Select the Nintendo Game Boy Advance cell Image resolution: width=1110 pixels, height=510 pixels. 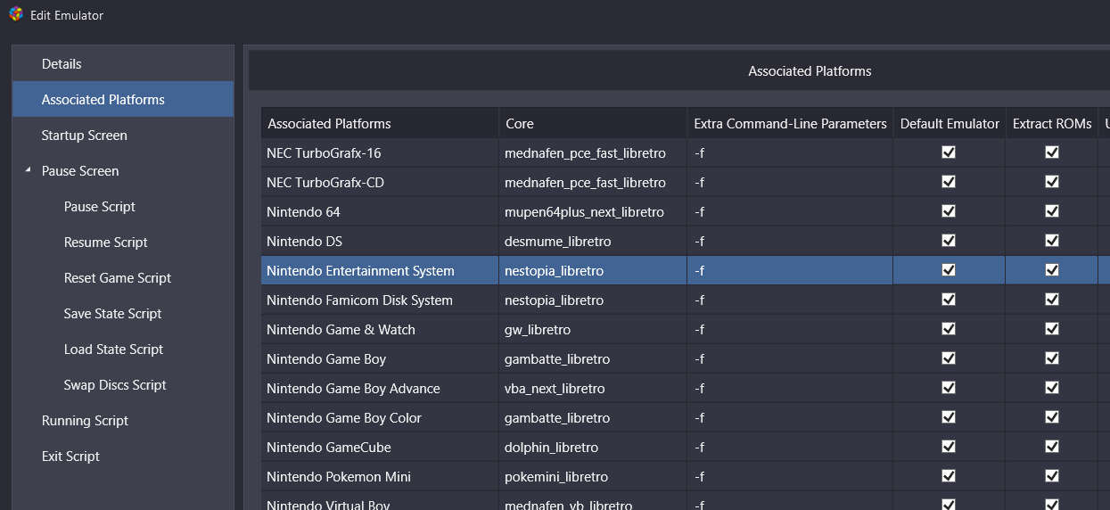pyautogui.click(x=380, y=388)
